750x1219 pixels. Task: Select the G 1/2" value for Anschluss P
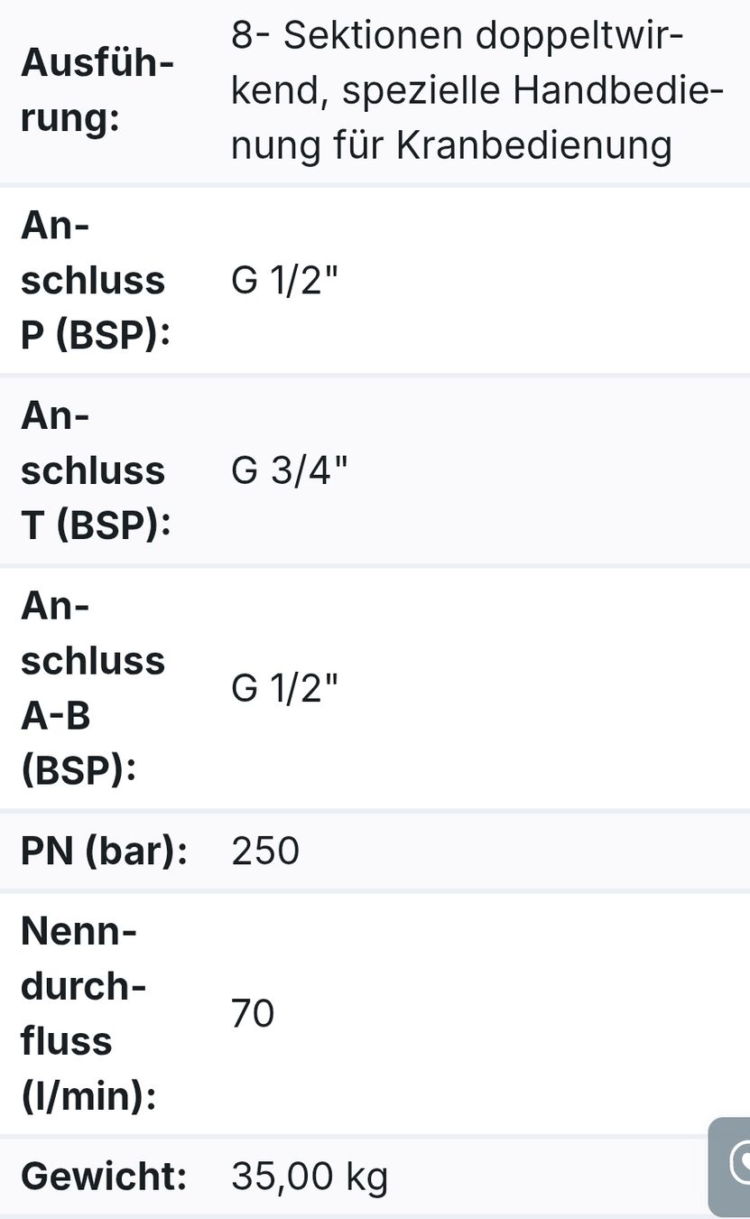(x=284, y=281)
